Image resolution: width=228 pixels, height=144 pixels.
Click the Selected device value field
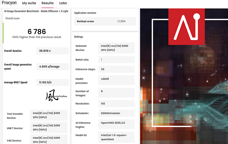116,48
